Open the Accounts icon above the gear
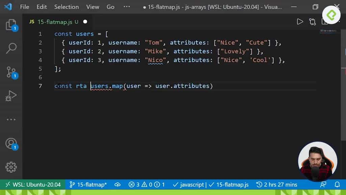The width and height of the screenshot is (346, 195). click(x=11, y=143)
